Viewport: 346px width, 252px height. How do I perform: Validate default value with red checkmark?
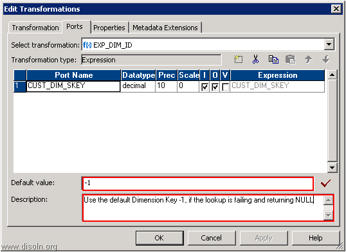click(325, 183)
